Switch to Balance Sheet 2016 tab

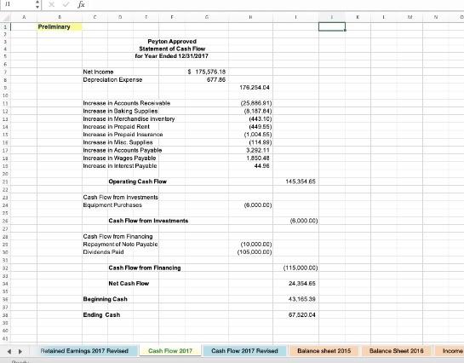coord(396,351)
